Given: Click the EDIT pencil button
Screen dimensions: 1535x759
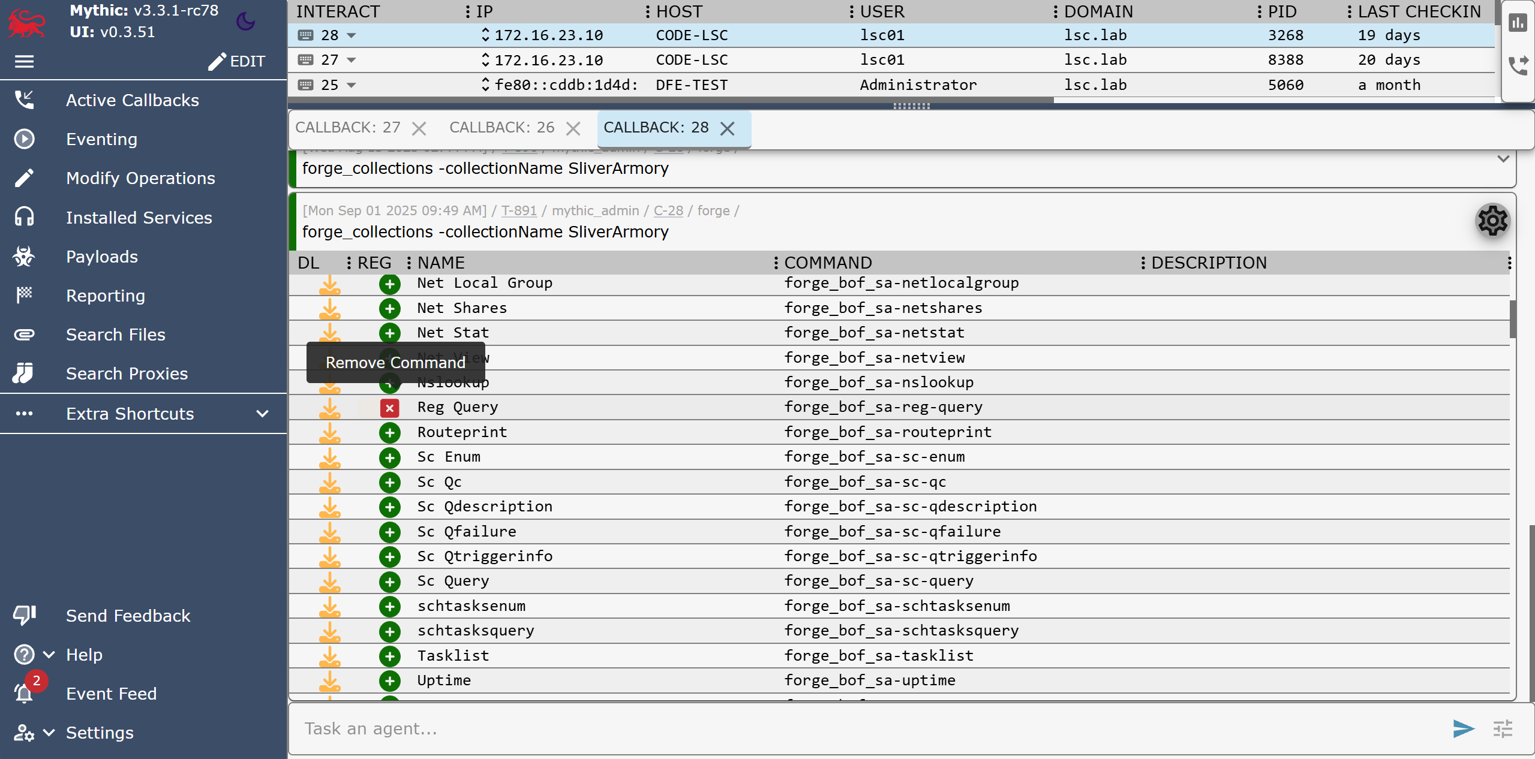Looking at the screenshot, I should [236, 61].
